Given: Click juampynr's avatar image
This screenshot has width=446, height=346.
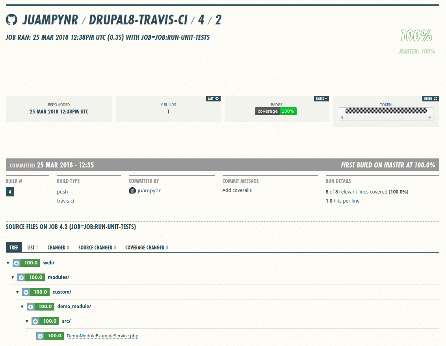Looking at the screenshot, I should pos(132,191).
